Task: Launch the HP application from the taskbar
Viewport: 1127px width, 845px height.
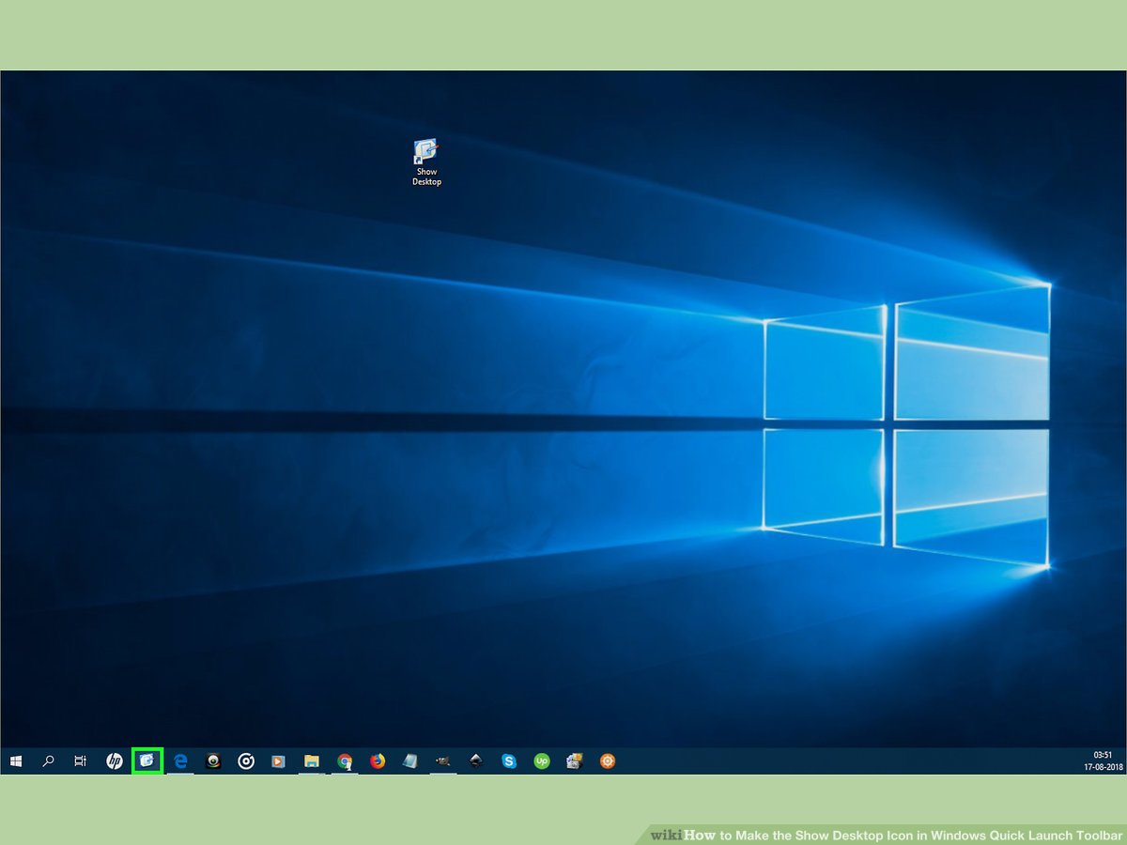Action: pos(113,760)
